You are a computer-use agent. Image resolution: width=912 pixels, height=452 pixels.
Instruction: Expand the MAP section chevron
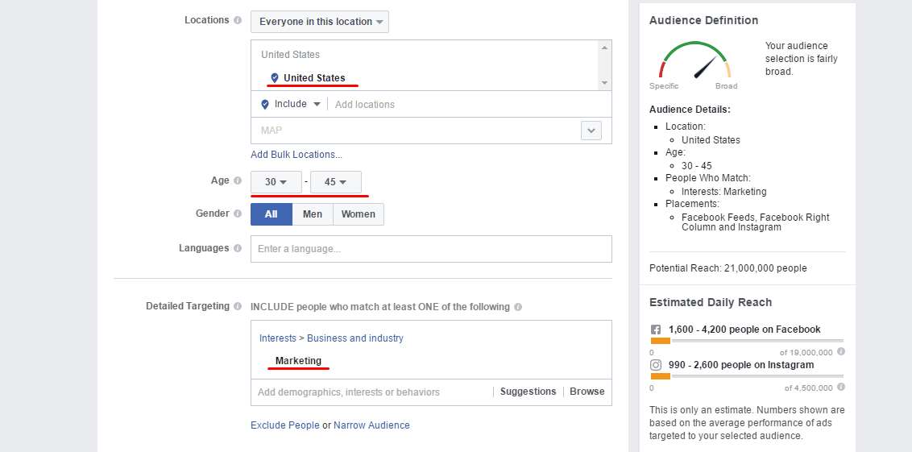coord(591,131)
